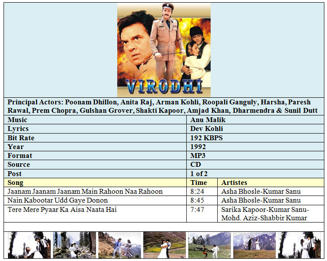The height and width of the screenshot is (261, 327).
Task: Click the 'Source' label cell
Action: click(x=95, y=165)
